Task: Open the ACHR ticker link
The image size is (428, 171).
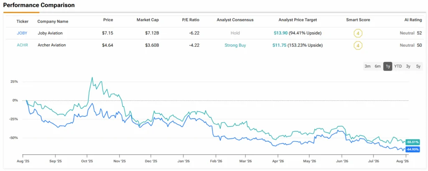Action: pyautogui.click(x=22, y=45)
